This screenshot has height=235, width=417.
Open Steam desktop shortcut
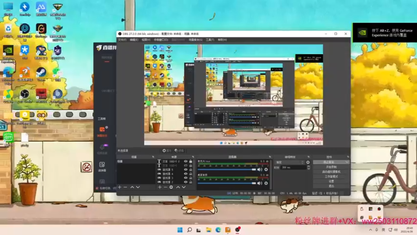(x=41, y=74)
